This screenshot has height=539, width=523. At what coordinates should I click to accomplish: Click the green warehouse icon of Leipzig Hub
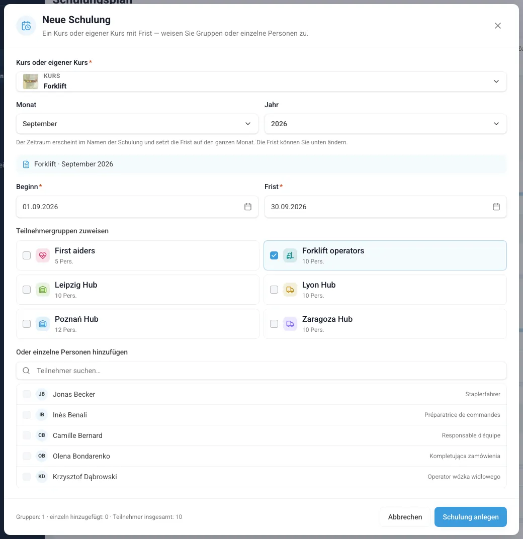coord(43,290)
